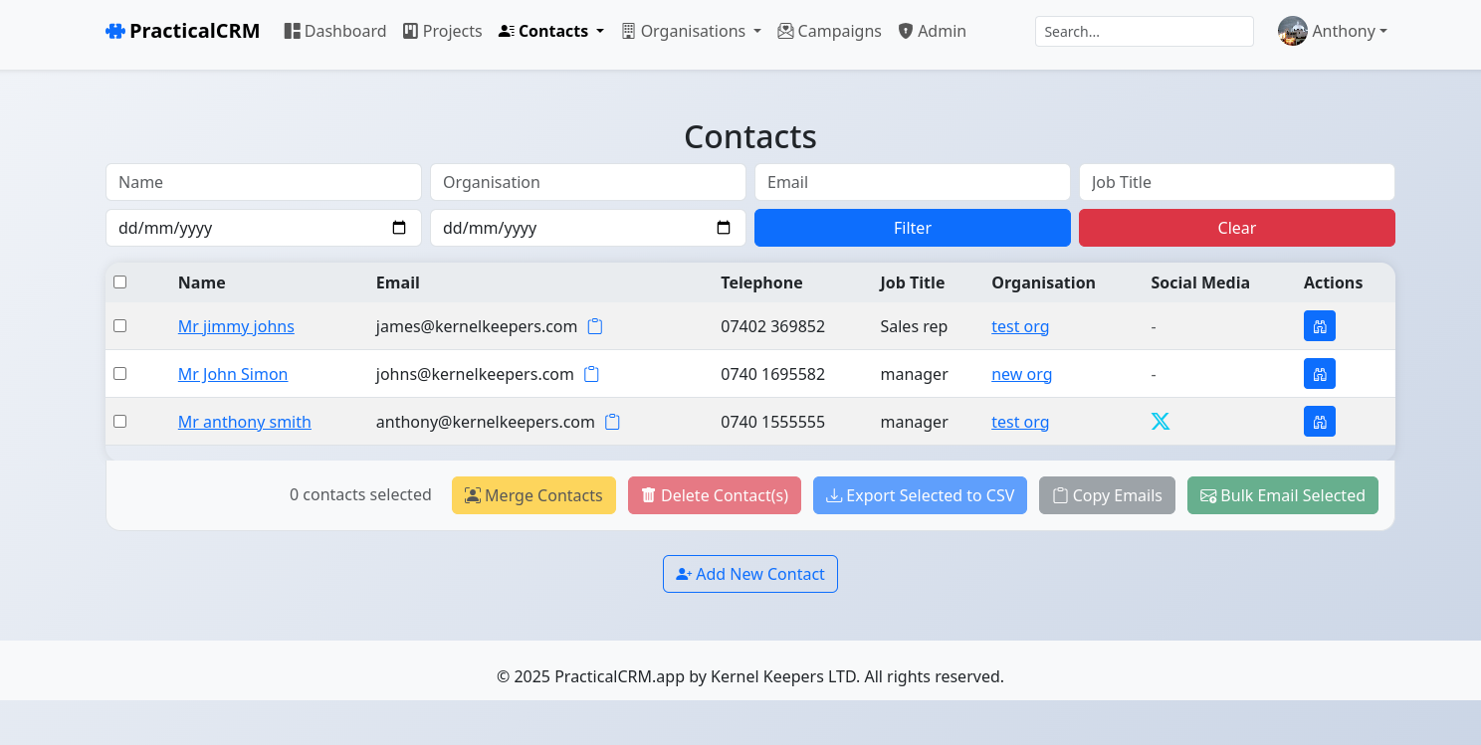View details action for Mr anthony smith
This screenshot has height=745, width=1481.
coord(1320,422)
